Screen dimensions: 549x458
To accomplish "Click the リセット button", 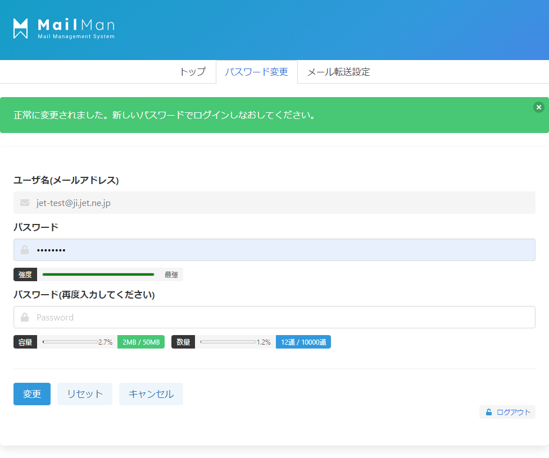I will point(85,394).
